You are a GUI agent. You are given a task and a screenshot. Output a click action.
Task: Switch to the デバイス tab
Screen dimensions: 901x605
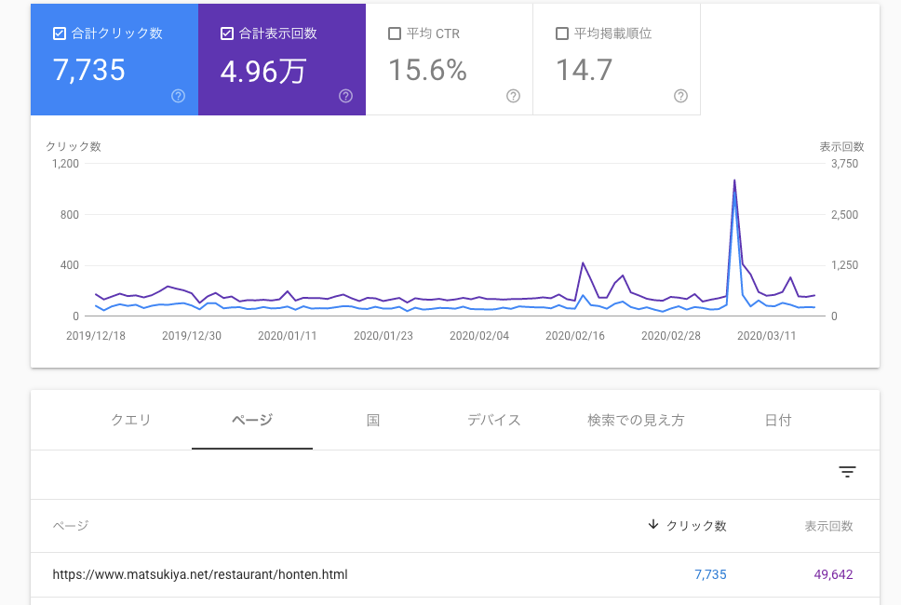(494, 420)
